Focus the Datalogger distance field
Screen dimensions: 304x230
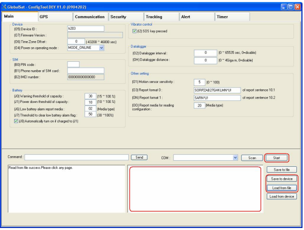(x=205, y=60)
